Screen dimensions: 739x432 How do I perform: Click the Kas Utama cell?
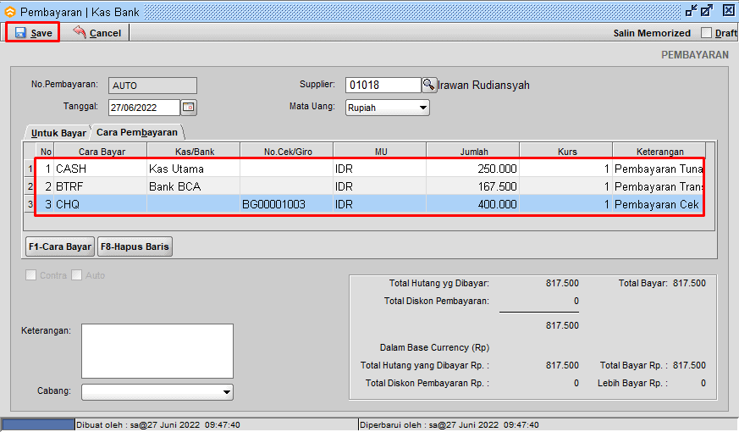tap(194, 169)
